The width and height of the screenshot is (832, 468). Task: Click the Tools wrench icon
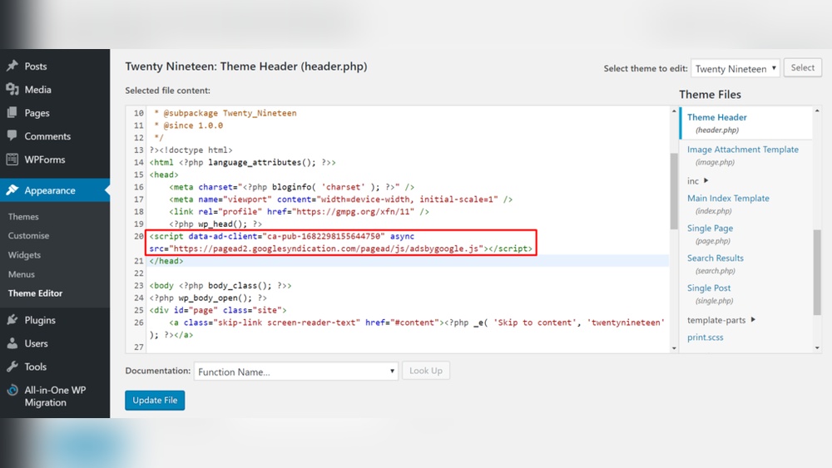[12, 367]
